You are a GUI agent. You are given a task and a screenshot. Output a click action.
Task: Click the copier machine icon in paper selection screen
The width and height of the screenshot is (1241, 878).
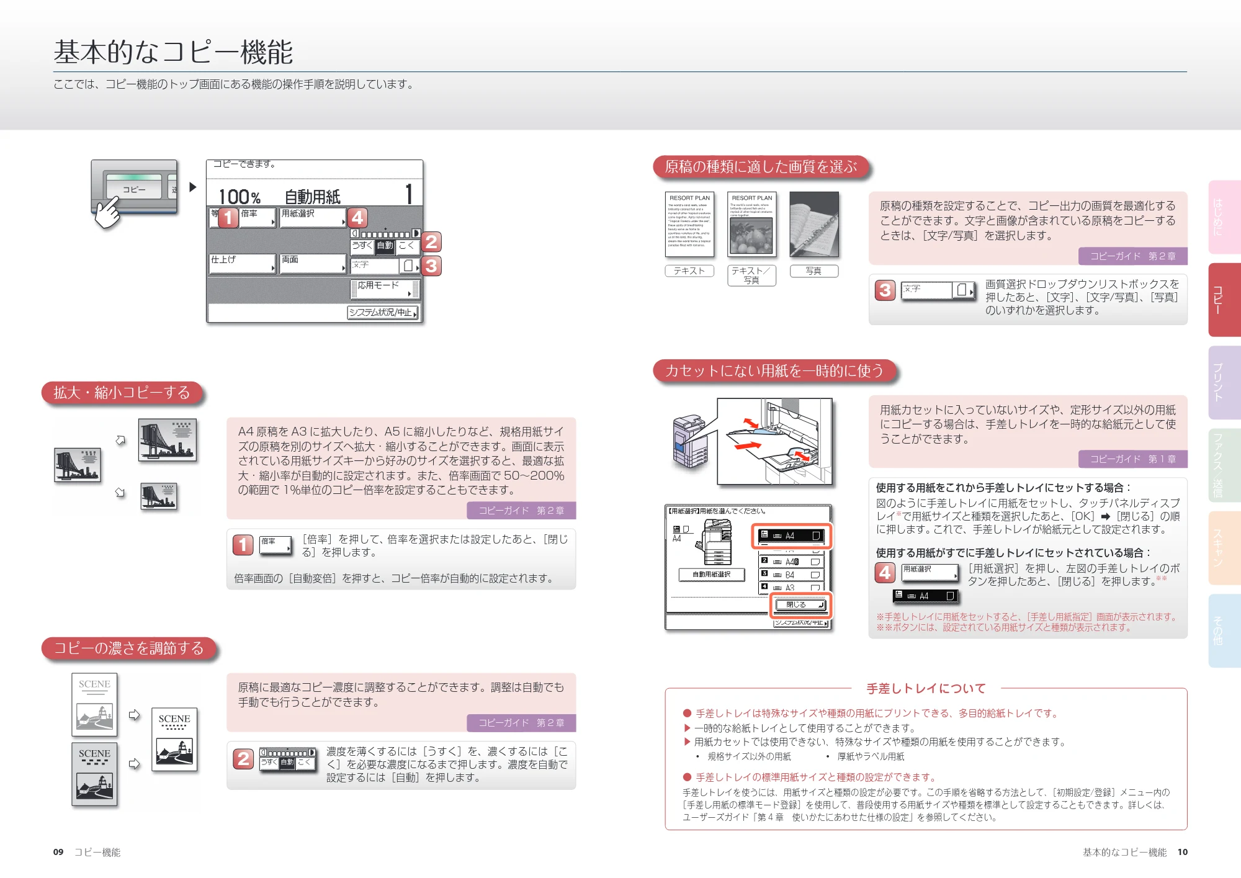click(x=714, y=542)
